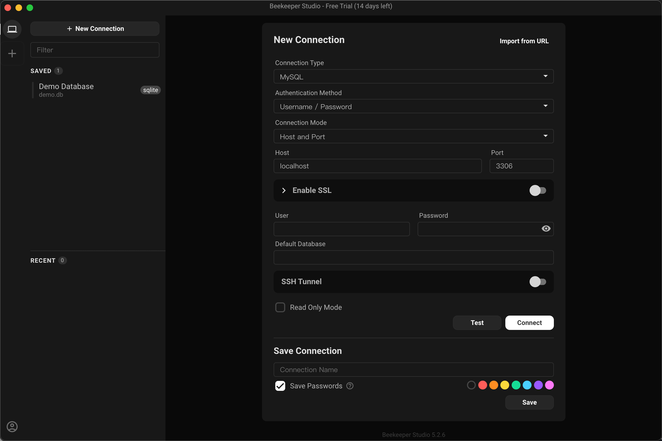
Task: Click the laptop connections icon in sidebar
Action: click(x=12, y=29)
